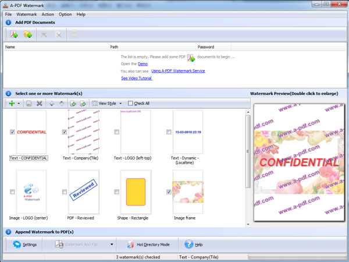Open the Option menu
The image size is (349, 262).
click(x=65, y=14)
